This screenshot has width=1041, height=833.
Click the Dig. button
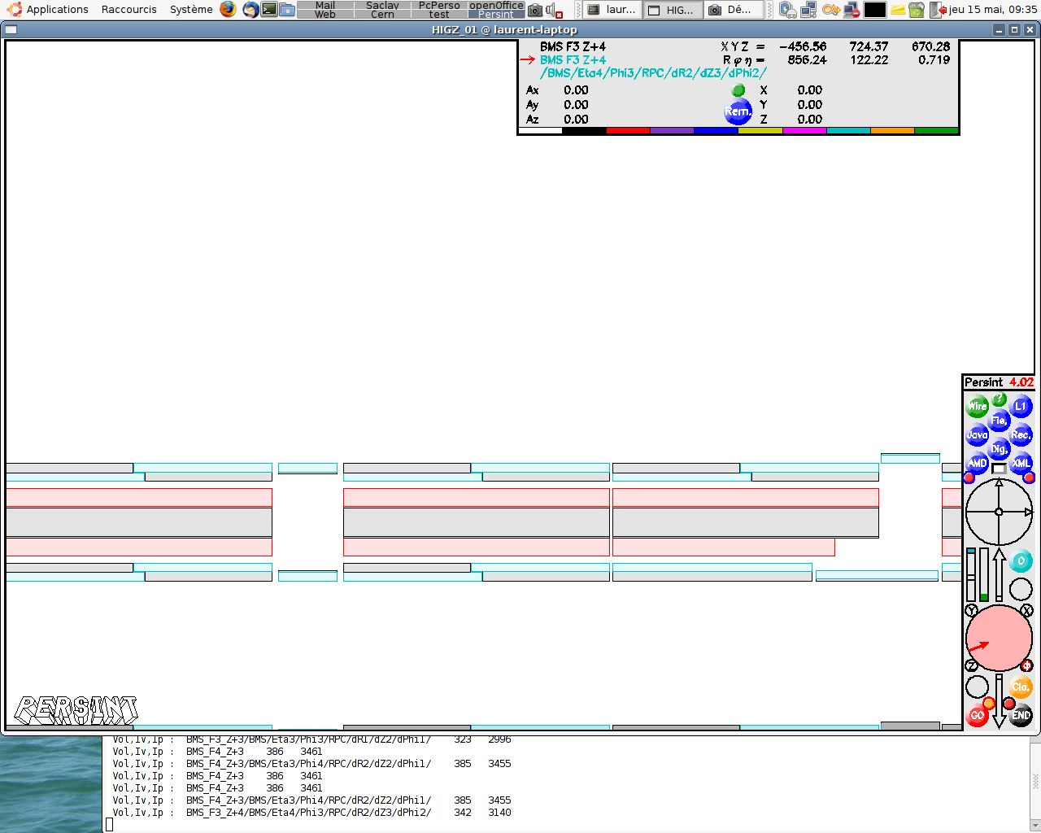999,449
